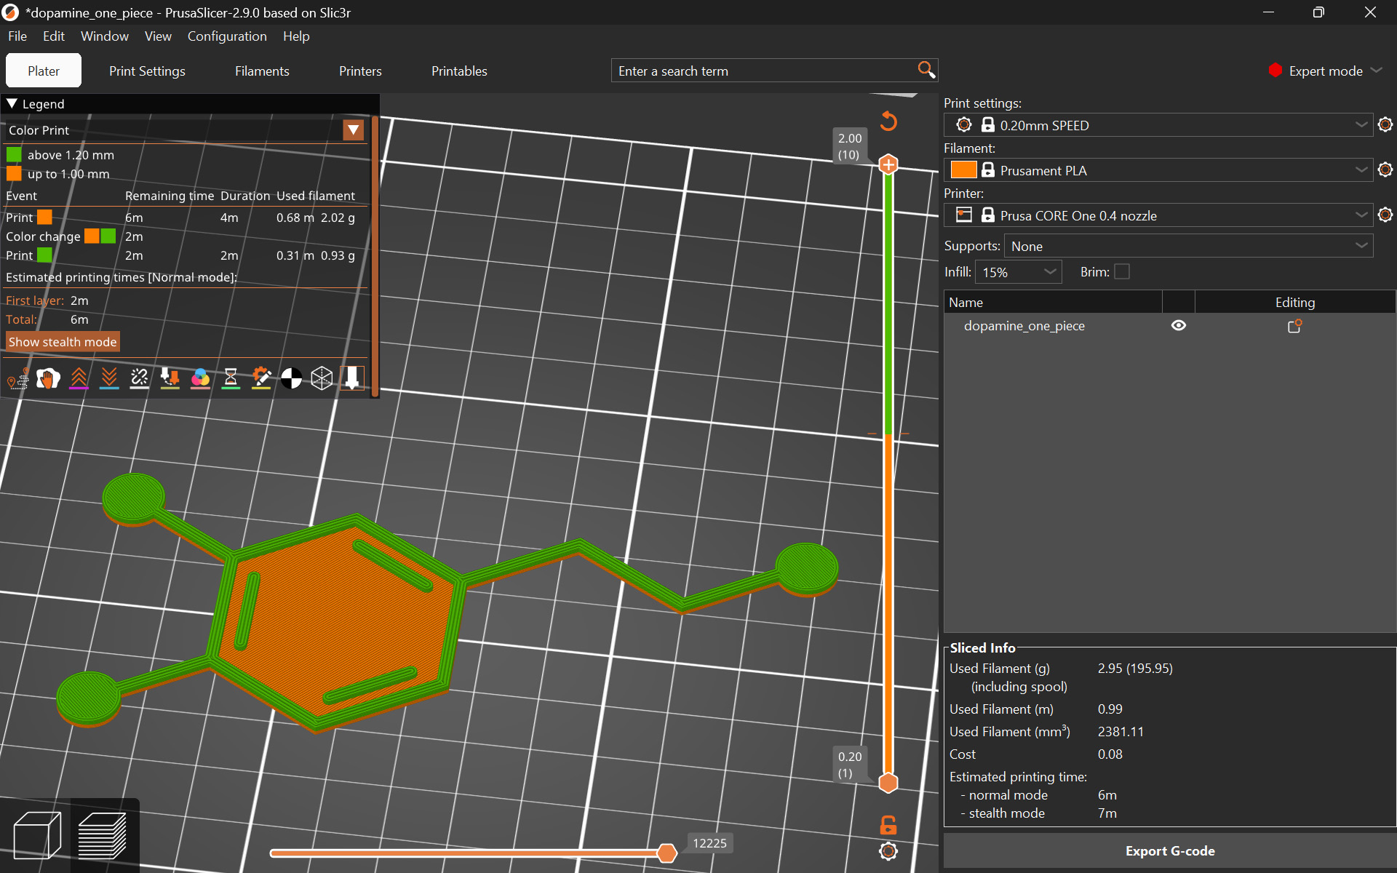Switch to the Print Settings tab
The image size is (1397, 873).
point(147,71)
